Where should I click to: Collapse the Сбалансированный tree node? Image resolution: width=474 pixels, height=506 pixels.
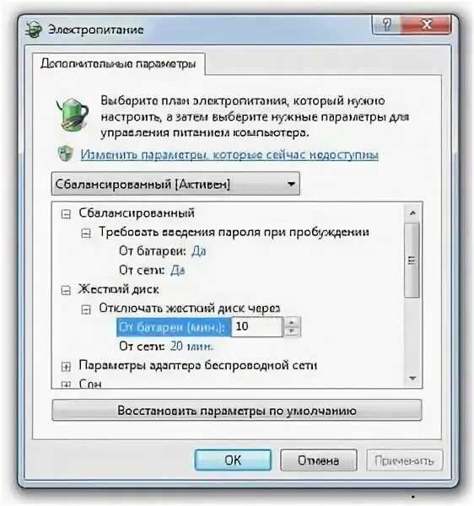[66, 214]
